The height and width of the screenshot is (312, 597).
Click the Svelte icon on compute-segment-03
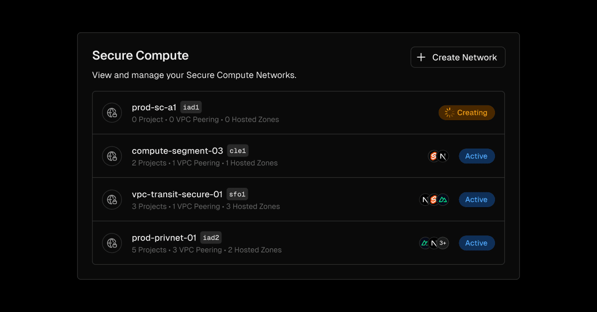coord(433,156)
